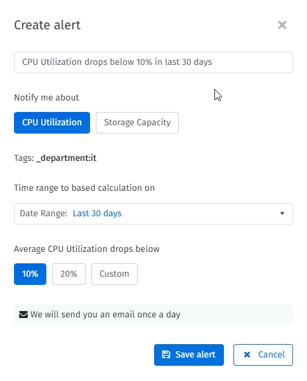
Task: Close the Create alert dialog with the X icon
Action: [x=282, y=25]
